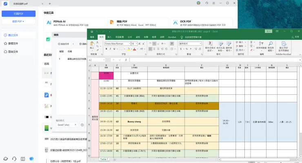Click the blue Open PDF button
302x163 pixels.
coord(18,13)
